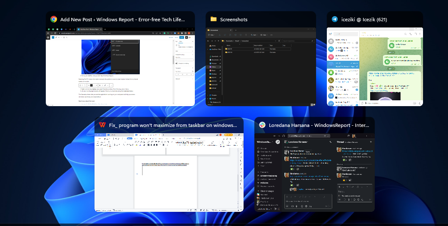Click the highlighted blue chat in Telegram preview
This screenshot has height=226, width=448.
pyautogui.click(x=342, y=64)
